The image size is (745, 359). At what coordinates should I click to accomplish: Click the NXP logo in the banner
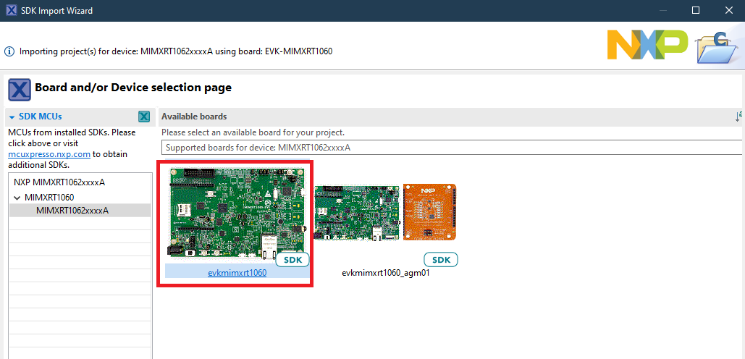[x=647, y=46]
